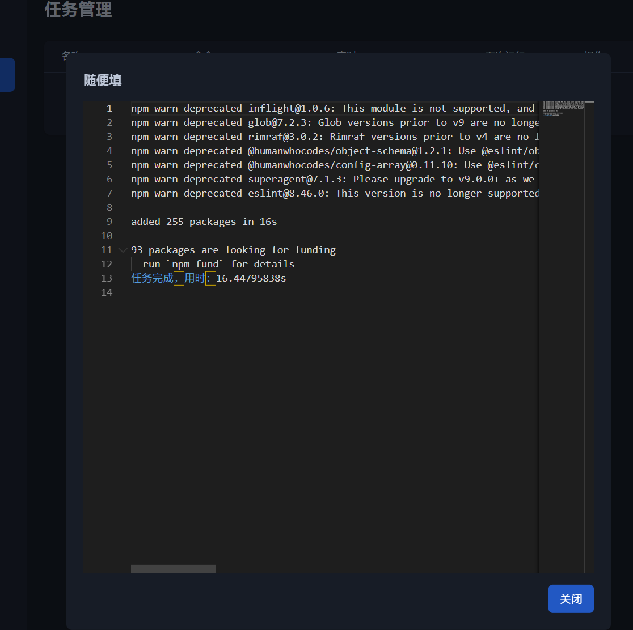Collapse the fold arrow on line 11

123,250
